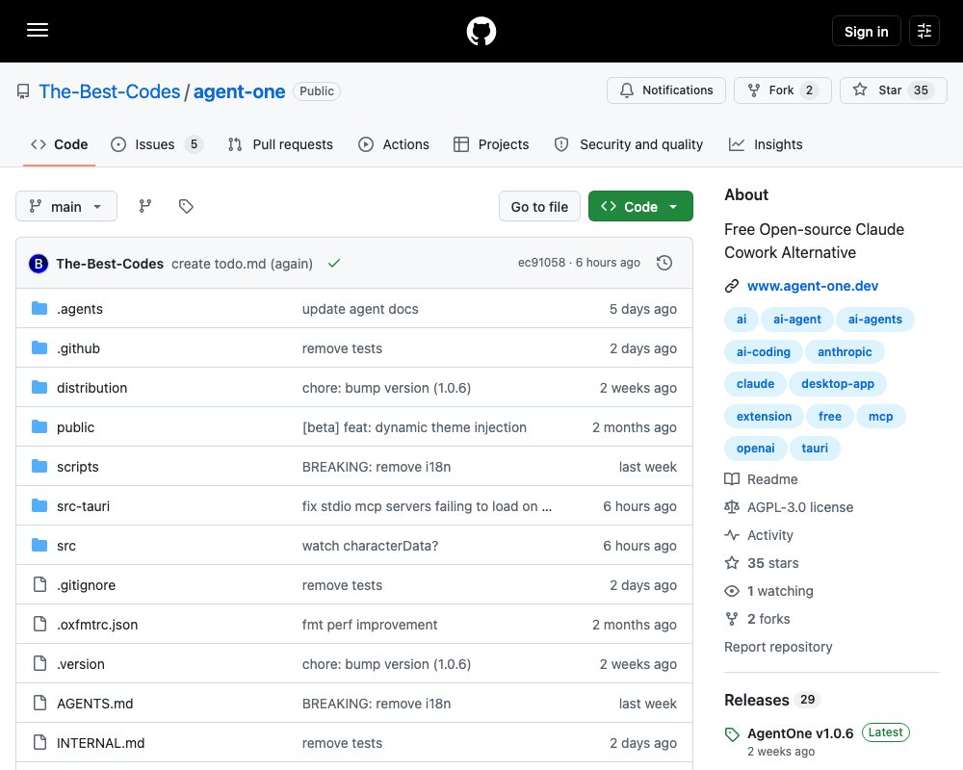Open the Security and quality tab
The image size is (963, 770).
(628, 144)
